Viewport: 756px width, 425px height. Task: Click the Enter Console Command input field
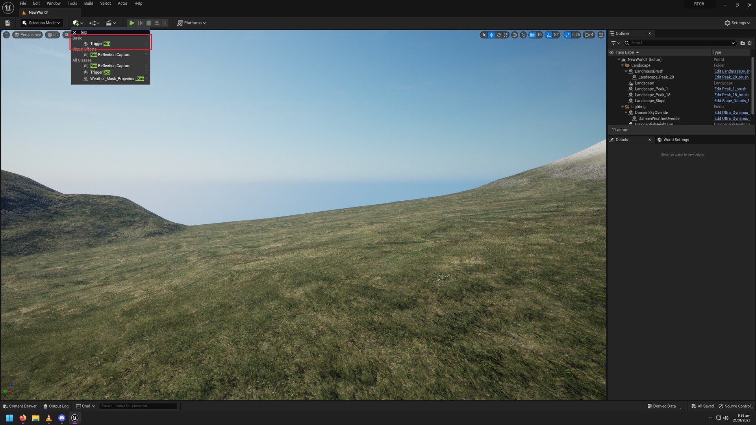138,406
